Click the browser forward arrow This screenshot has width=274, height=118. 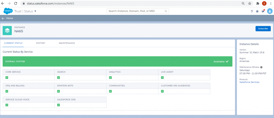point(9,3)
